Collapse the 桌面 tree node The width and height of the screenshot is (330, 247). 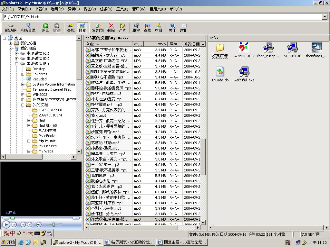click(5, 38)
